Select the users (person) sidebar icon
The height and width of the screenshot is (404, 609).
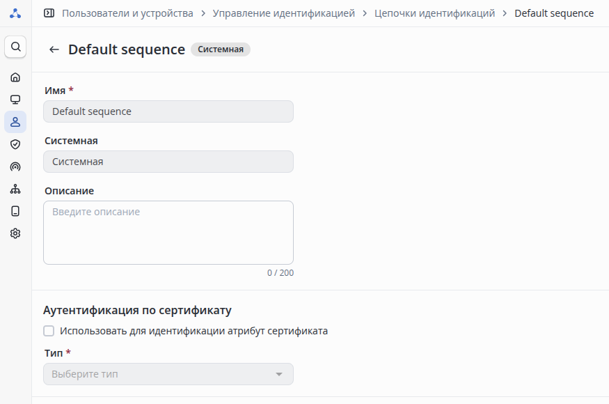[15, 122]
